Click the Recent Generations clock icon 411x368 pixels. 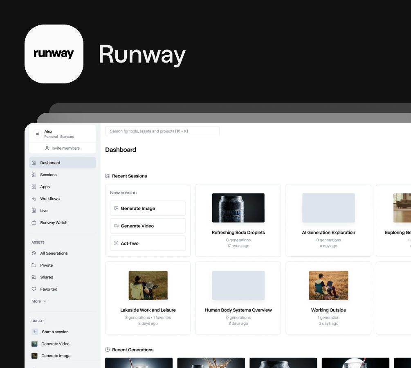(108, 349)
